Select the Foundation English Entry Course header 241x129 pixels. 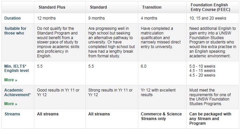pos(210,7)
